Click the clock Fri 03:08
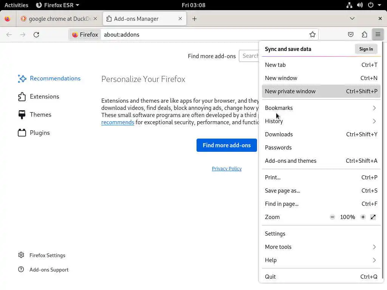Viewport: 387px width, 290px height. [x=193, y=5]
